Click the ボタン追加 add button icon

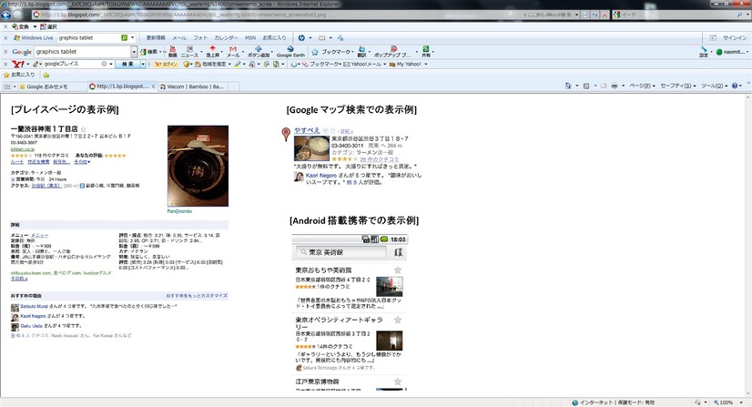pyautogui.click(x=259, y=52)
